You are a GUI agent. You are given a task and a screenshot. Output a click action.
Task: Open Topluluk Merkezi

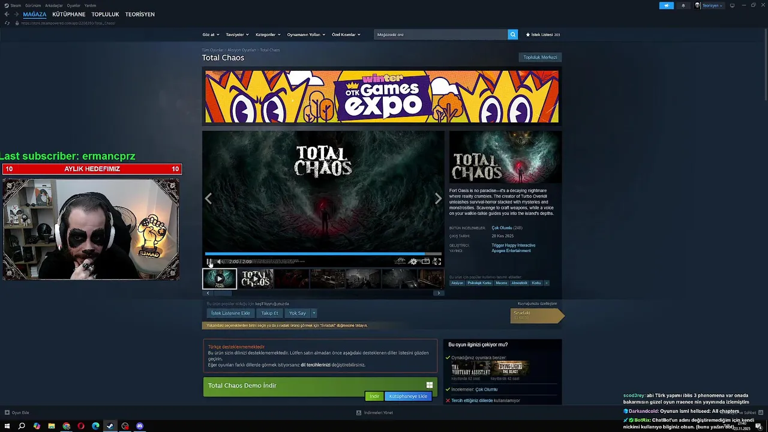540,57
